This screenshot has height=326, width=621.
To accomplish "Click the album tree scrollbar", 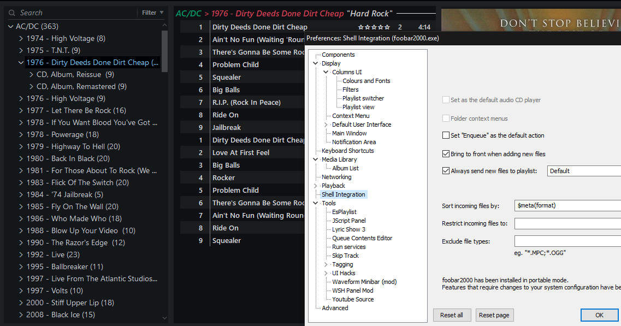I will point(165,51).
